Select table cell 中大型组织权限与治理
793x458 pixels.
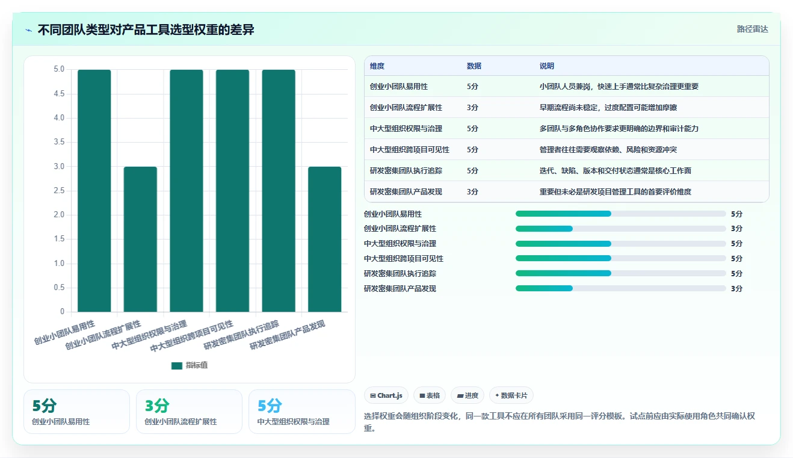(406, 129)
